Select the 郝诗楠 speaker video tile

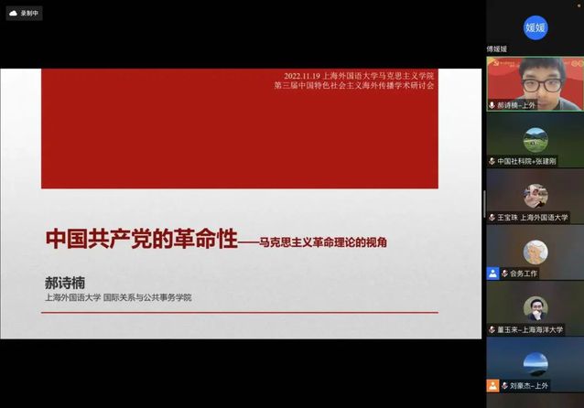point(535,81)
